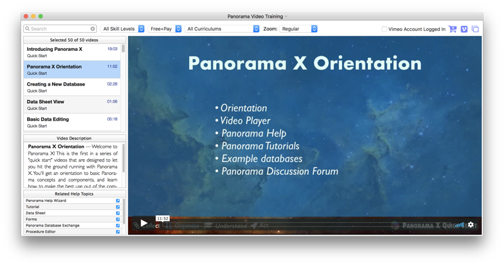Clear the search field with the X icon

pyautogui.click(x=93, y=29)
